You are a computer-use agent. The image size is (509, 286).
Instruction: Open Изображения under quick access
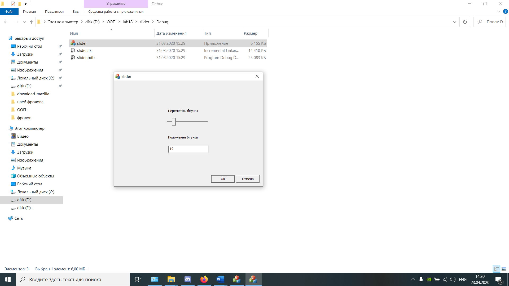pyautogui.click(x=30, y=70)
